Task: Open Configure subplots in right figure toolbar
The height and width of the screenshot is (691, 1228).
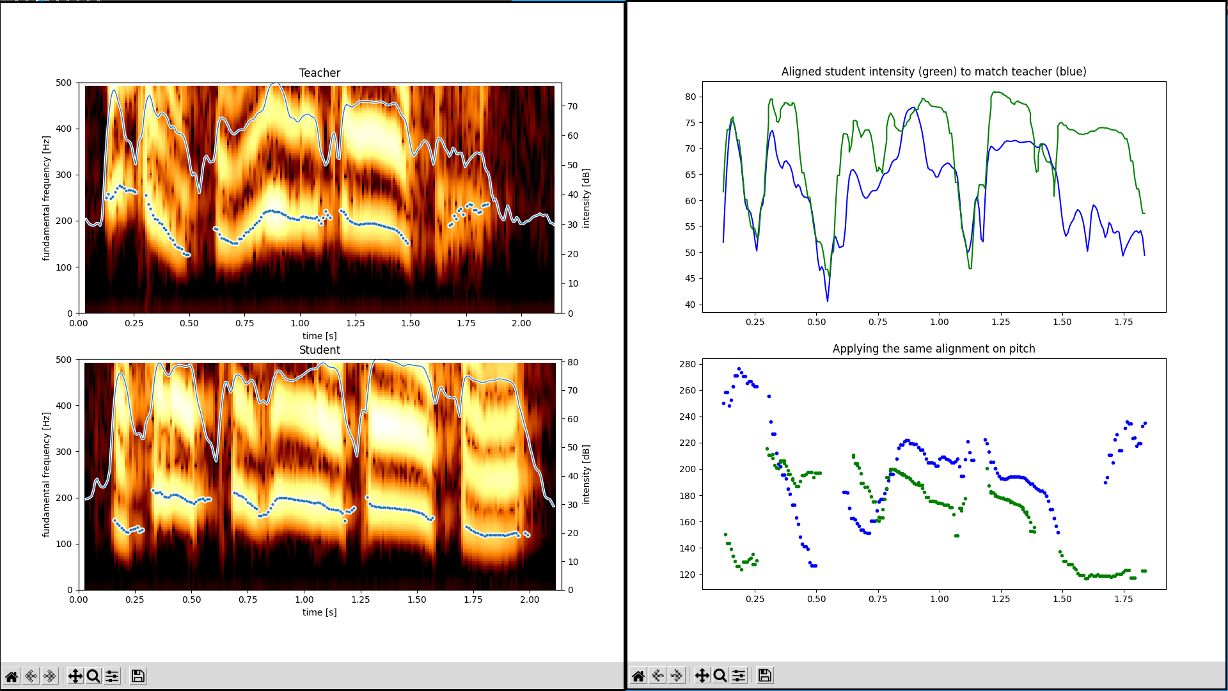Action: pos(739,676)
